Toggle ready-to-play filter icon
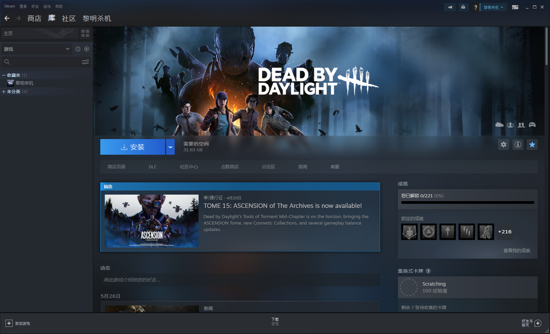This screenshot has width=550, height=334. (x=87, y=49)
